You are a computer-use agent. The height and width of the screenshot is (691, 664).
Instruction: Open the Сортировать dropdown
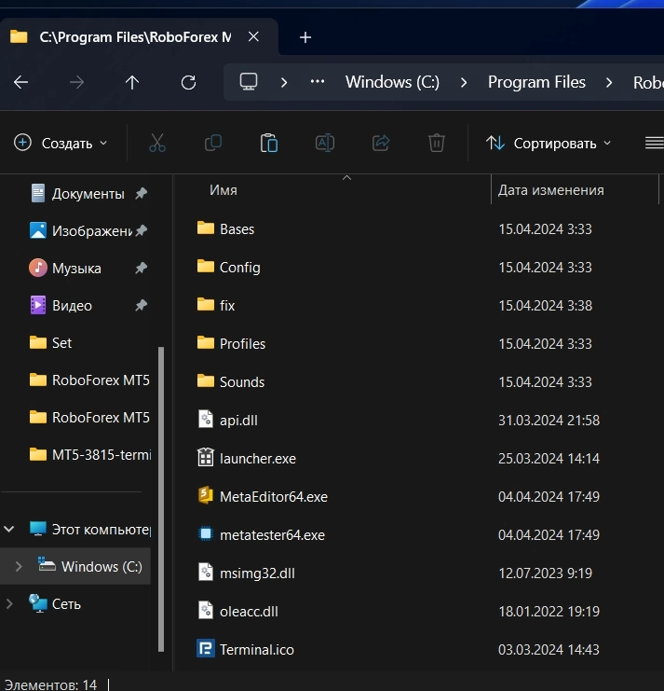(549, 144)
